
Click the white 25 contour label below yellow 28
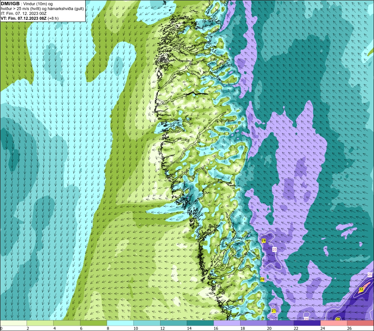point(275,249)
